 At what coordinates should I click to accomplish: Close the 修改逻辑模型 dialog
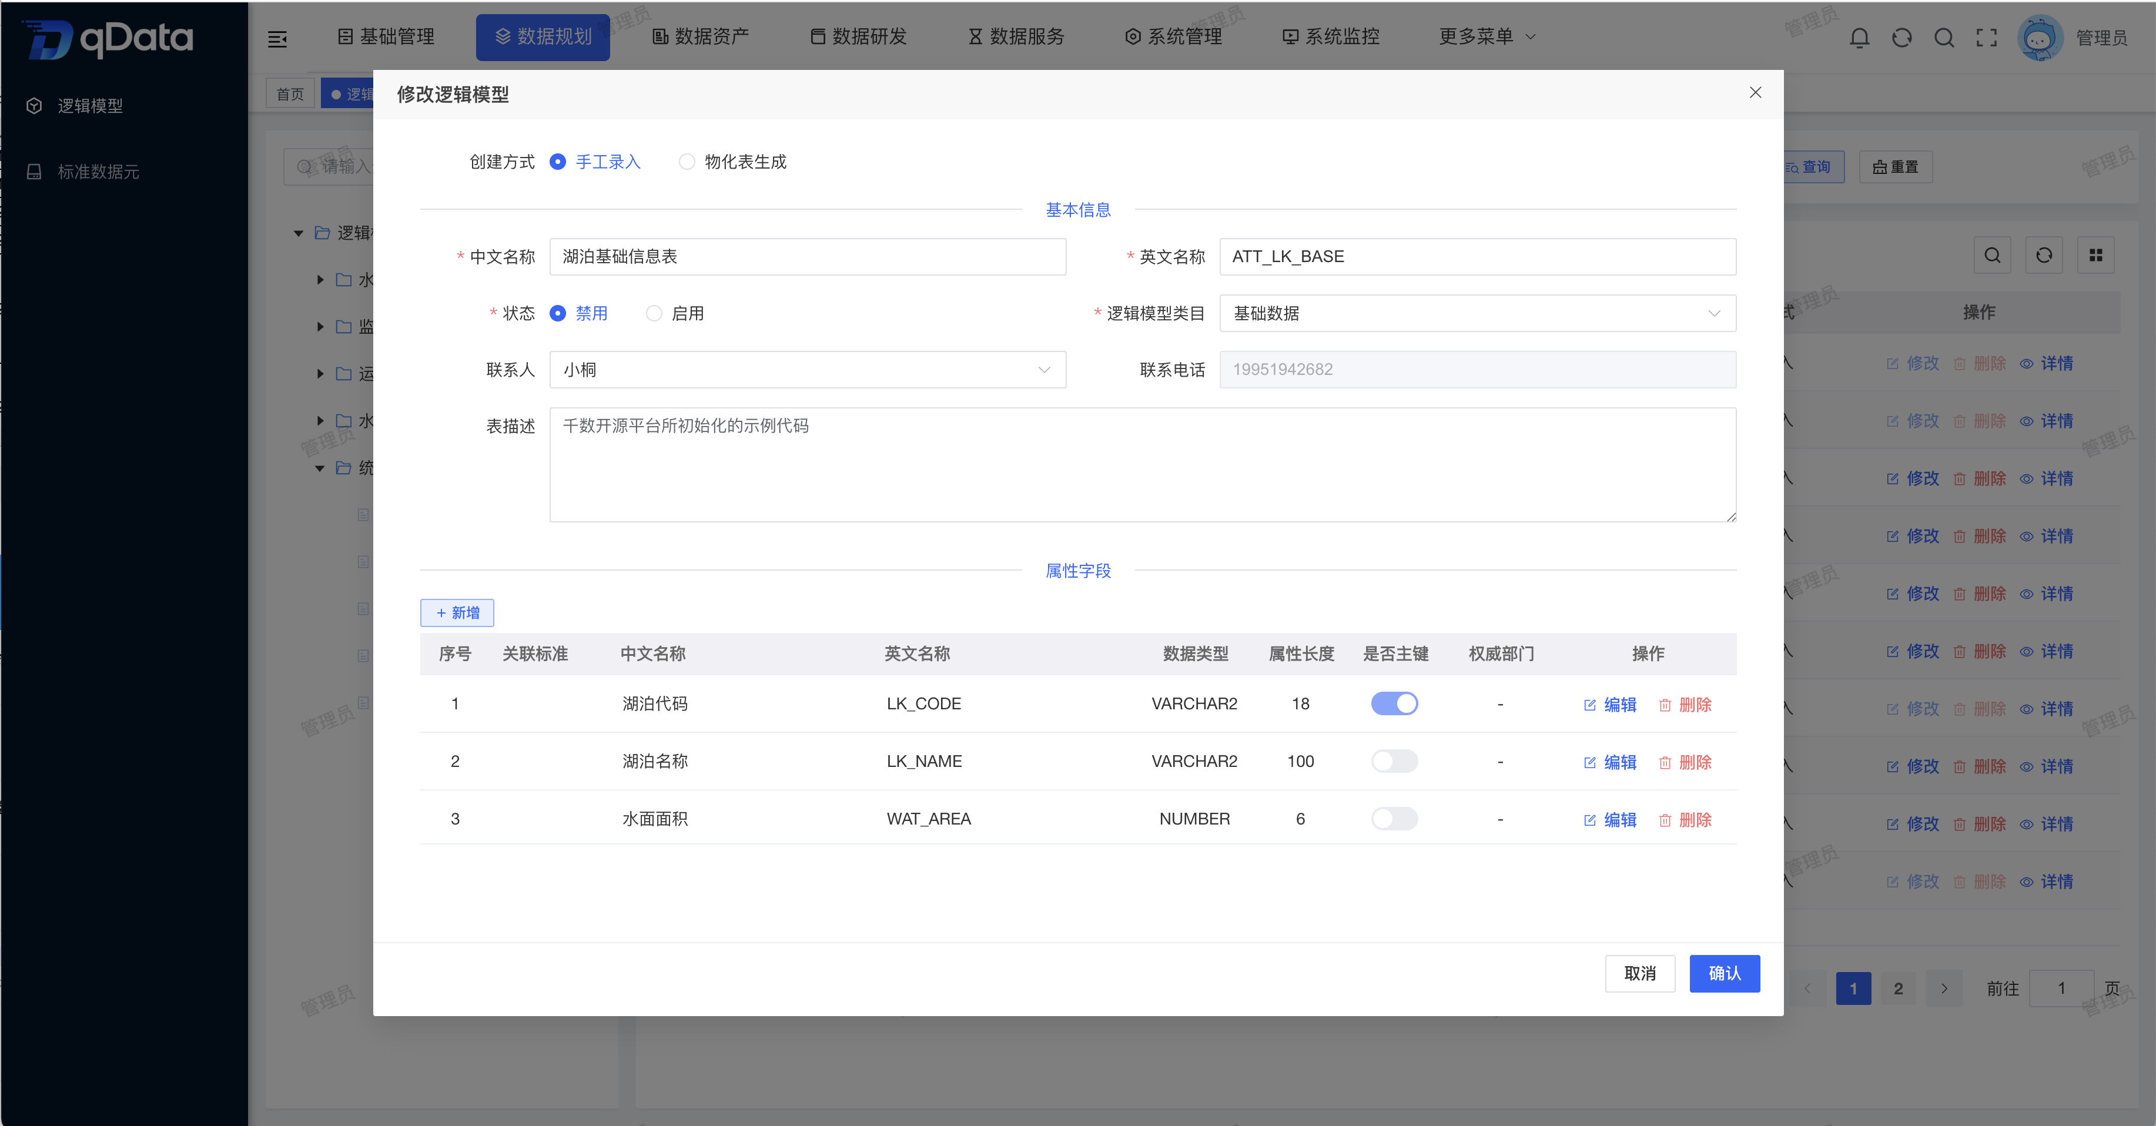[x=1755, y=92]
